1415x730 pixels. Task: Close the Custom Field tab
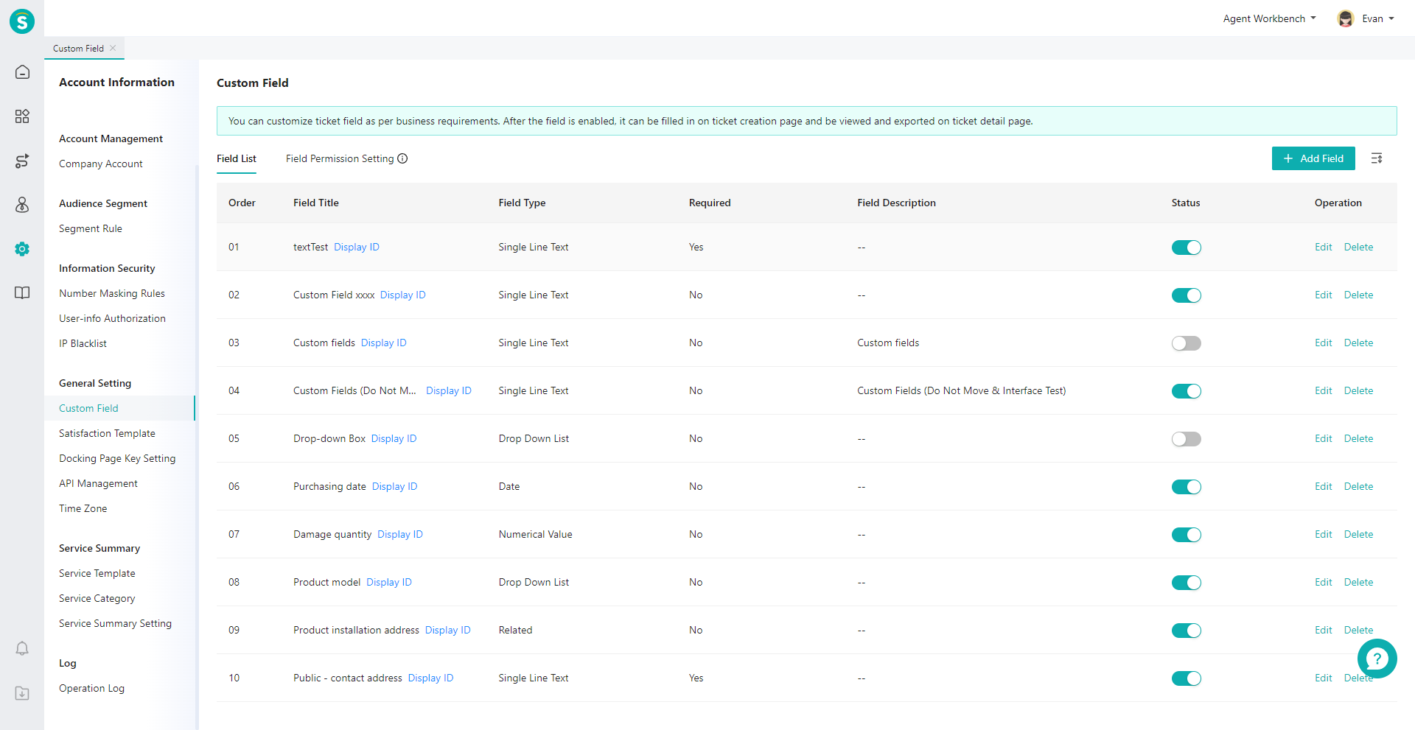(x=113, y=48)
